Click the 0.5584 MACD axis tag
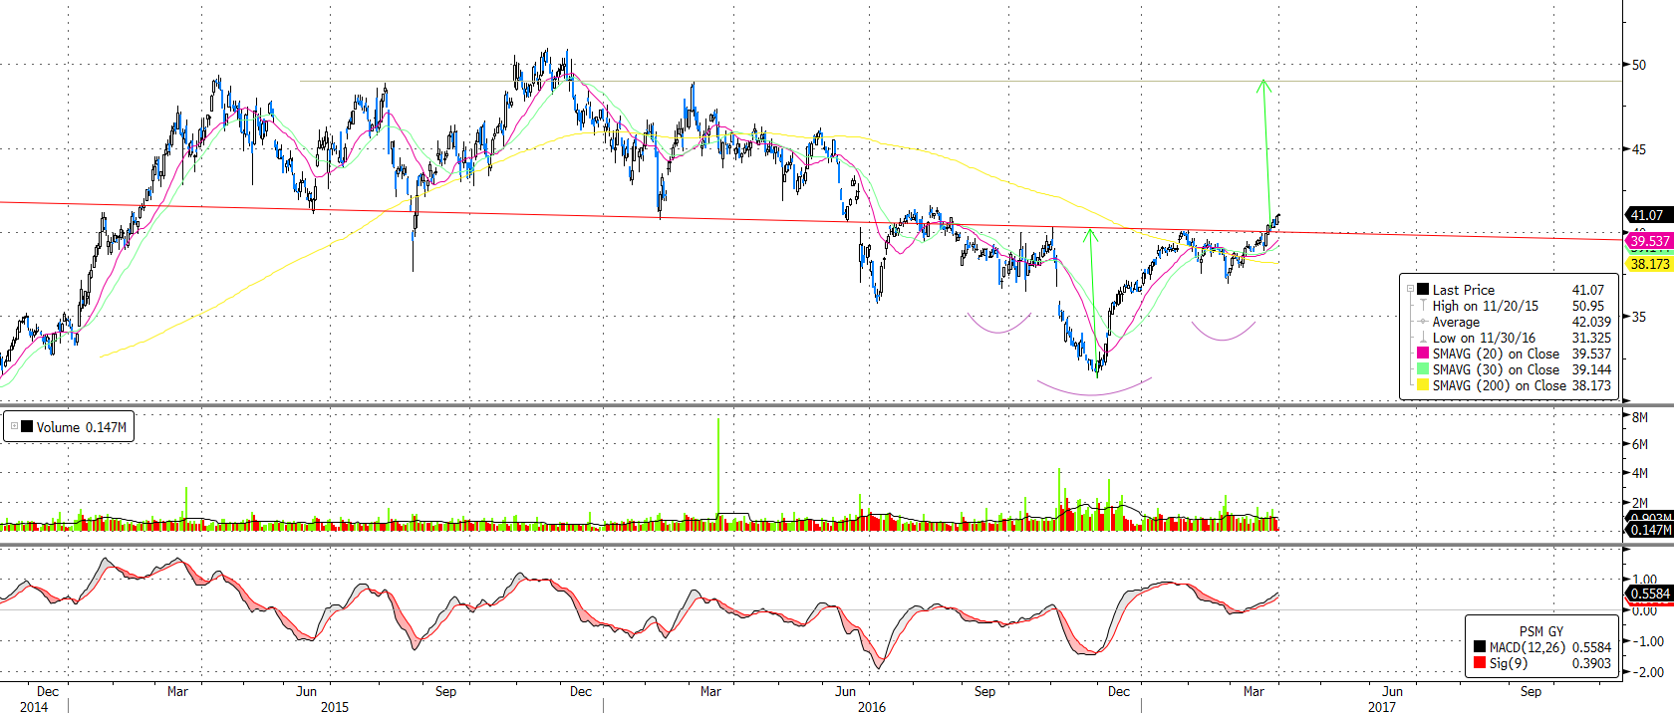This screenshot has width=1674, height=713. (x=1649, y=594)
